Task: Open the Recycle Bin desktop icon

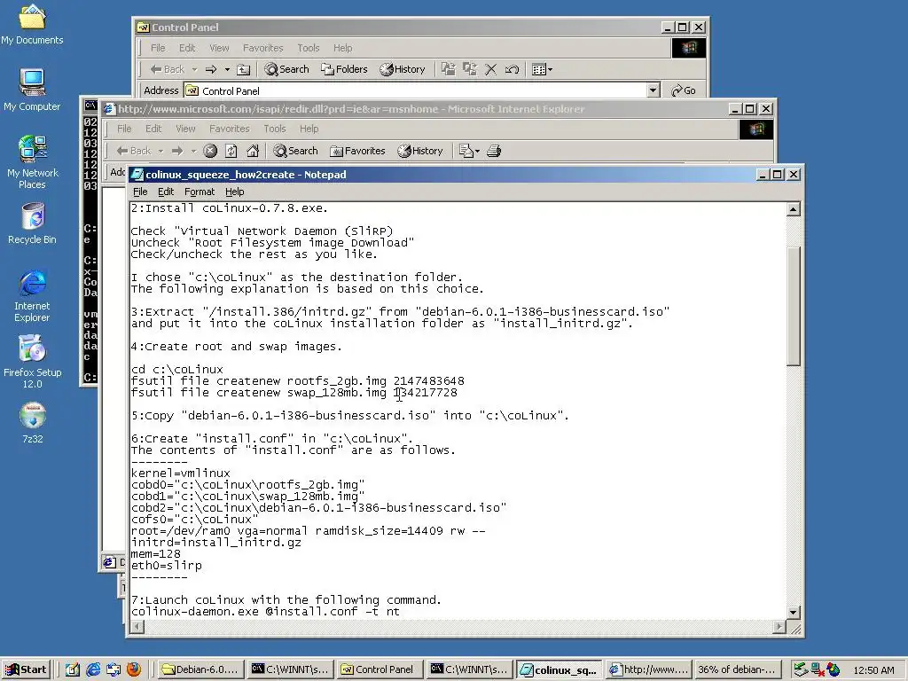Action: [32, 223]
